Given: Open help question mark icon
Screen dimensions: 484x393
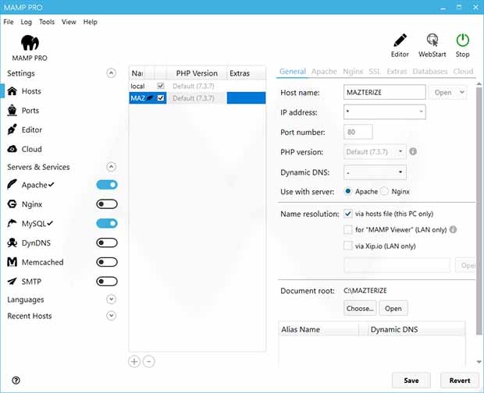Looking at the screenshot, I should (x=16, y=381).
